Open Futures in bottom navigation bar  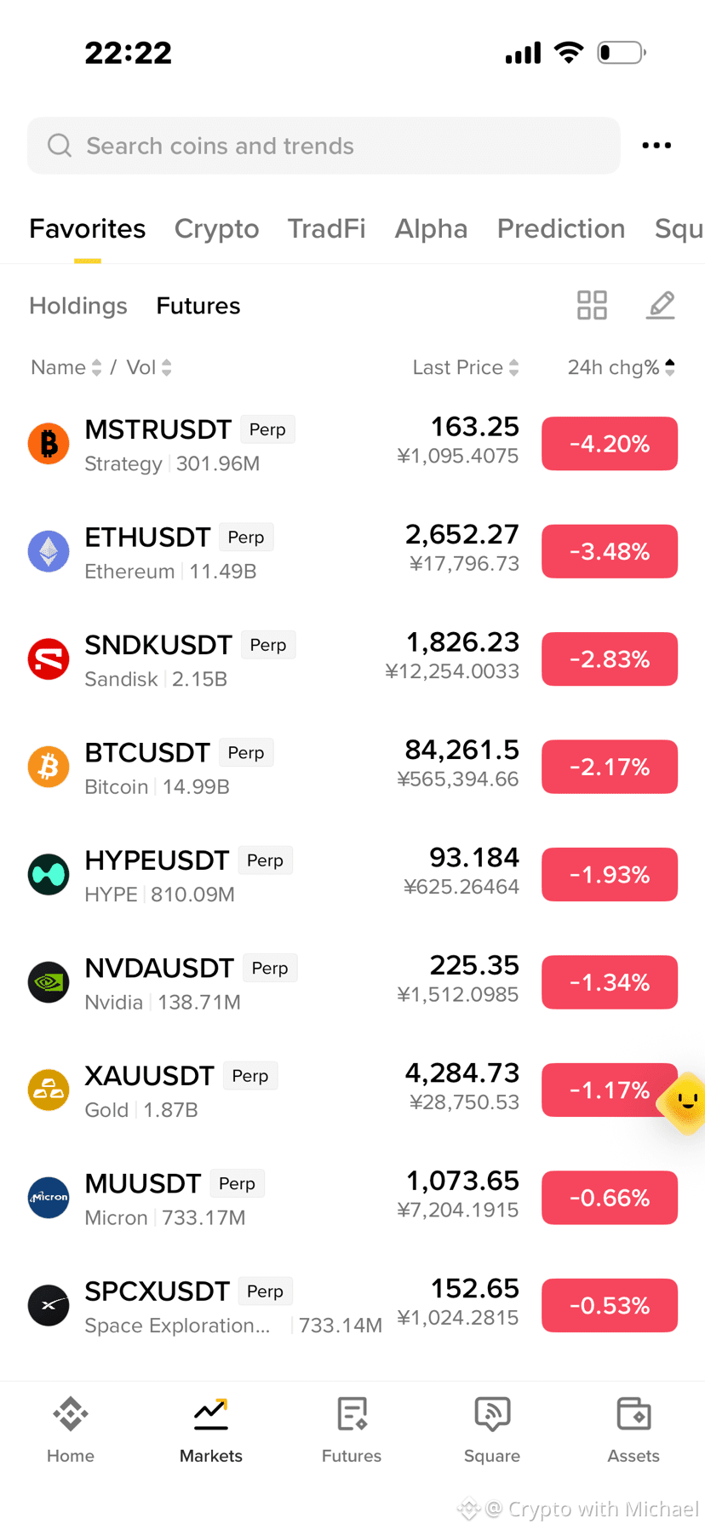352,1430
